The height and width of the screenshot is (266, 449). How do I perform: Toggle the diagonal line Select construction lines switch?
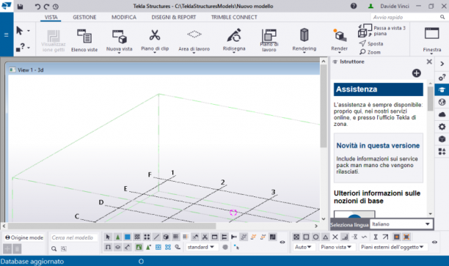point(156,237)
